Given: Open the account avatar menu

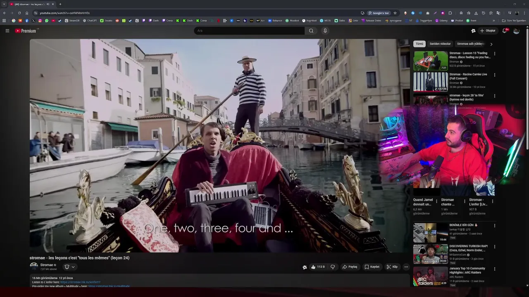Looking at the screenshot, I should pos(516,31).
